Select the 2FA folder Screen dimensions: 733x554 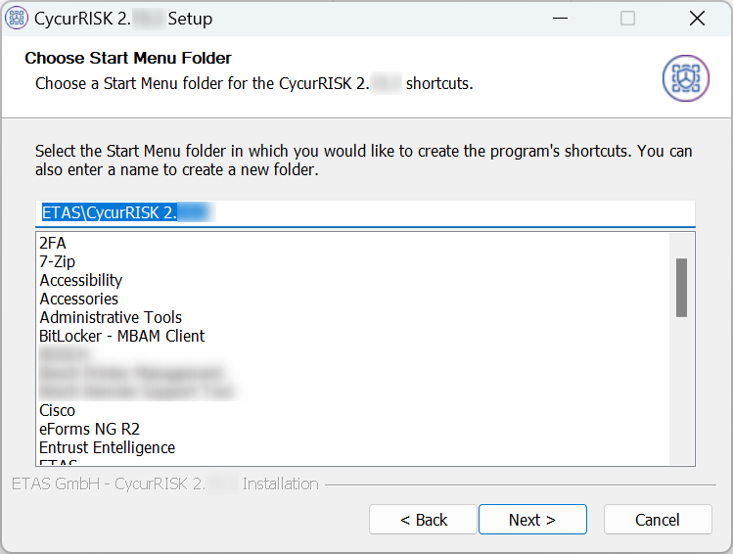(53, 243)
